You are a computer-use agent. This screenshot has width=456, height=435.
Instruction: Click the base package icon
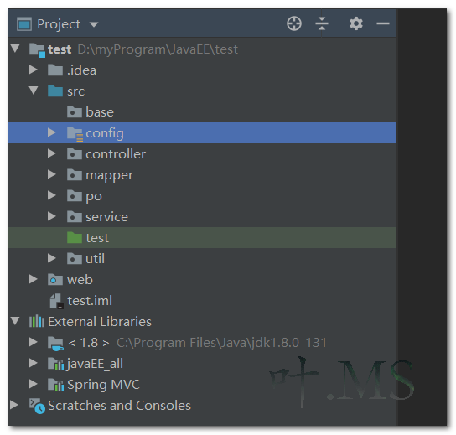pyautogui.click(x=75, y=112)
